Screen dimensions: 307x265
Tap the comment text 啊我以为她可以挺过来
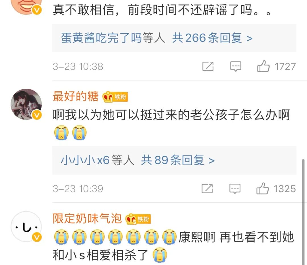(115, 115)
